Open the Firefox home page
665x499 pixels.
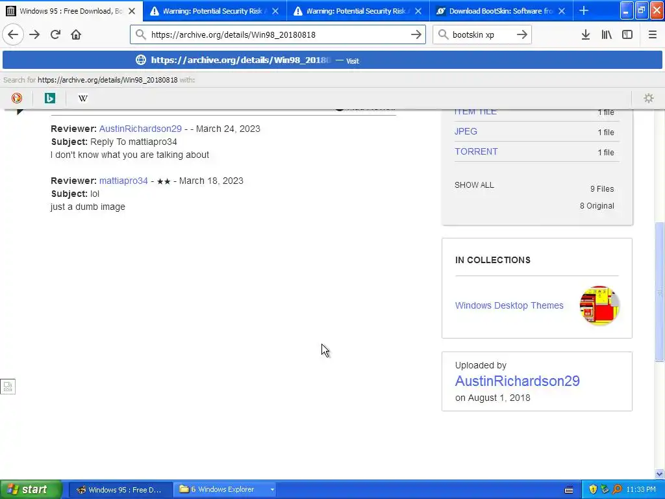click(x=76, y=34)
